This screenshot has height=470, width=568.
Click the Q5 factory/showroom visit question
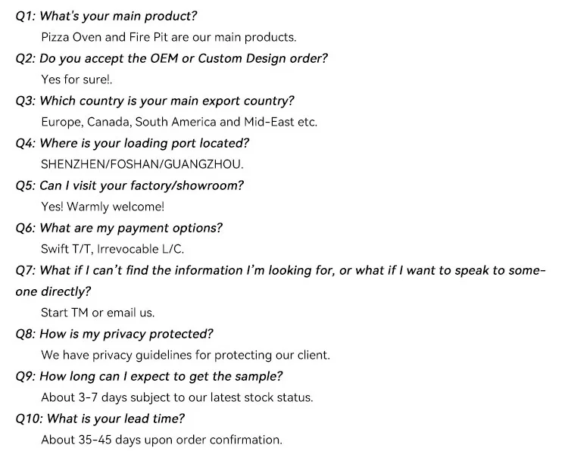pyautogui.click(x=130, y=185)
